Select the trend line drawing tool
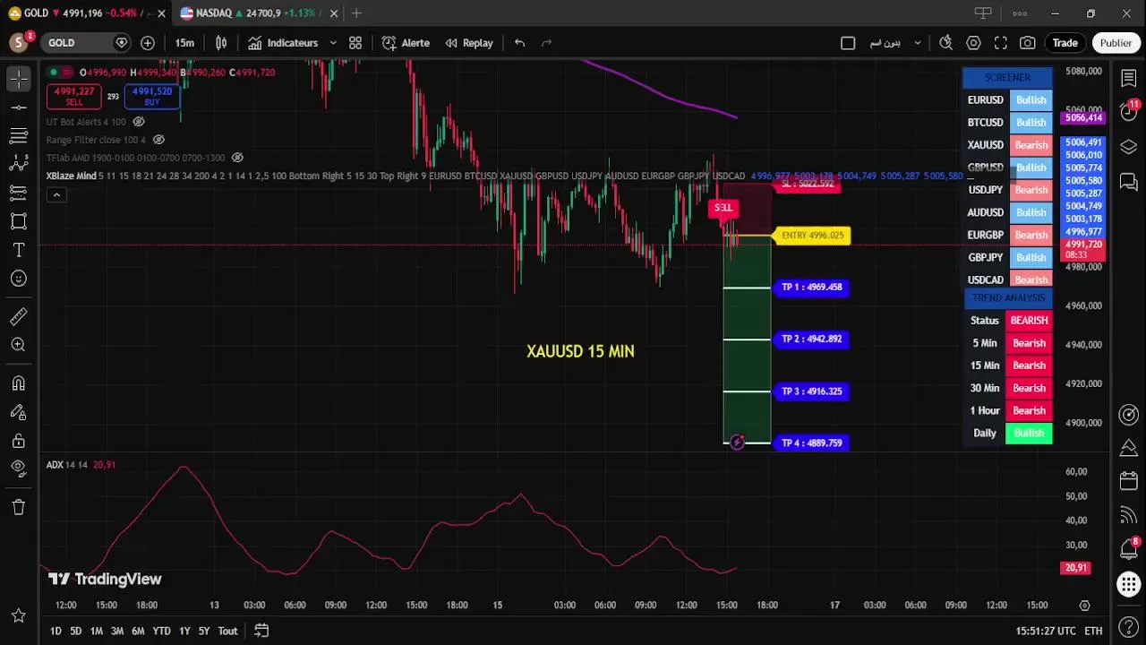The width and height of the screenshot is (1146, 645). [18, 107]
